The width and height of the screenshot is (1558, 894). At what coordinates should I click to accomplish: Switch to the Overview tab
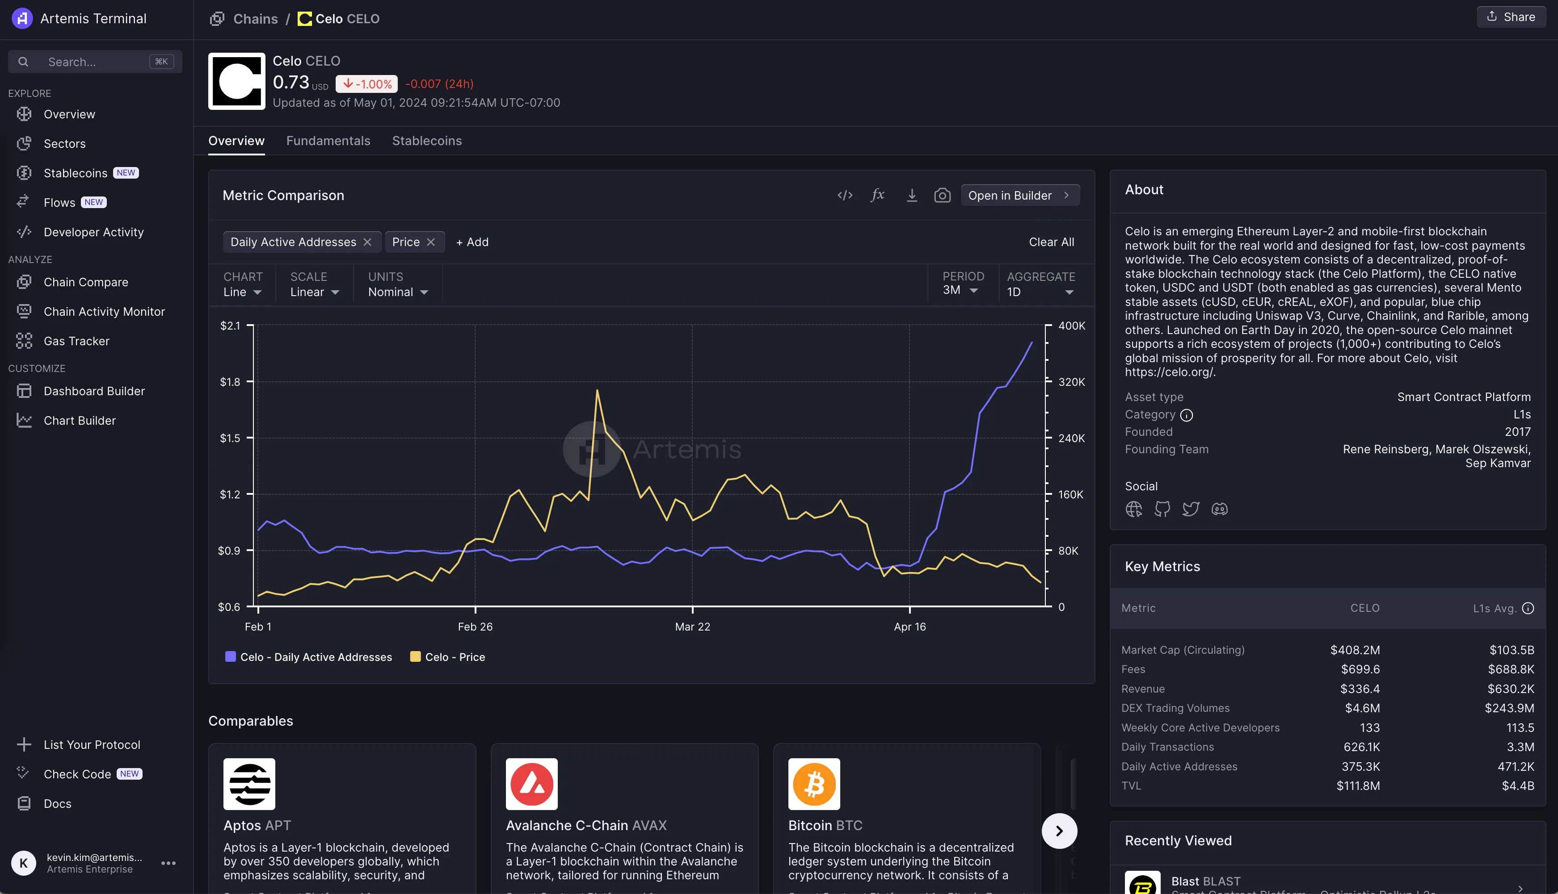coord(236,141)
